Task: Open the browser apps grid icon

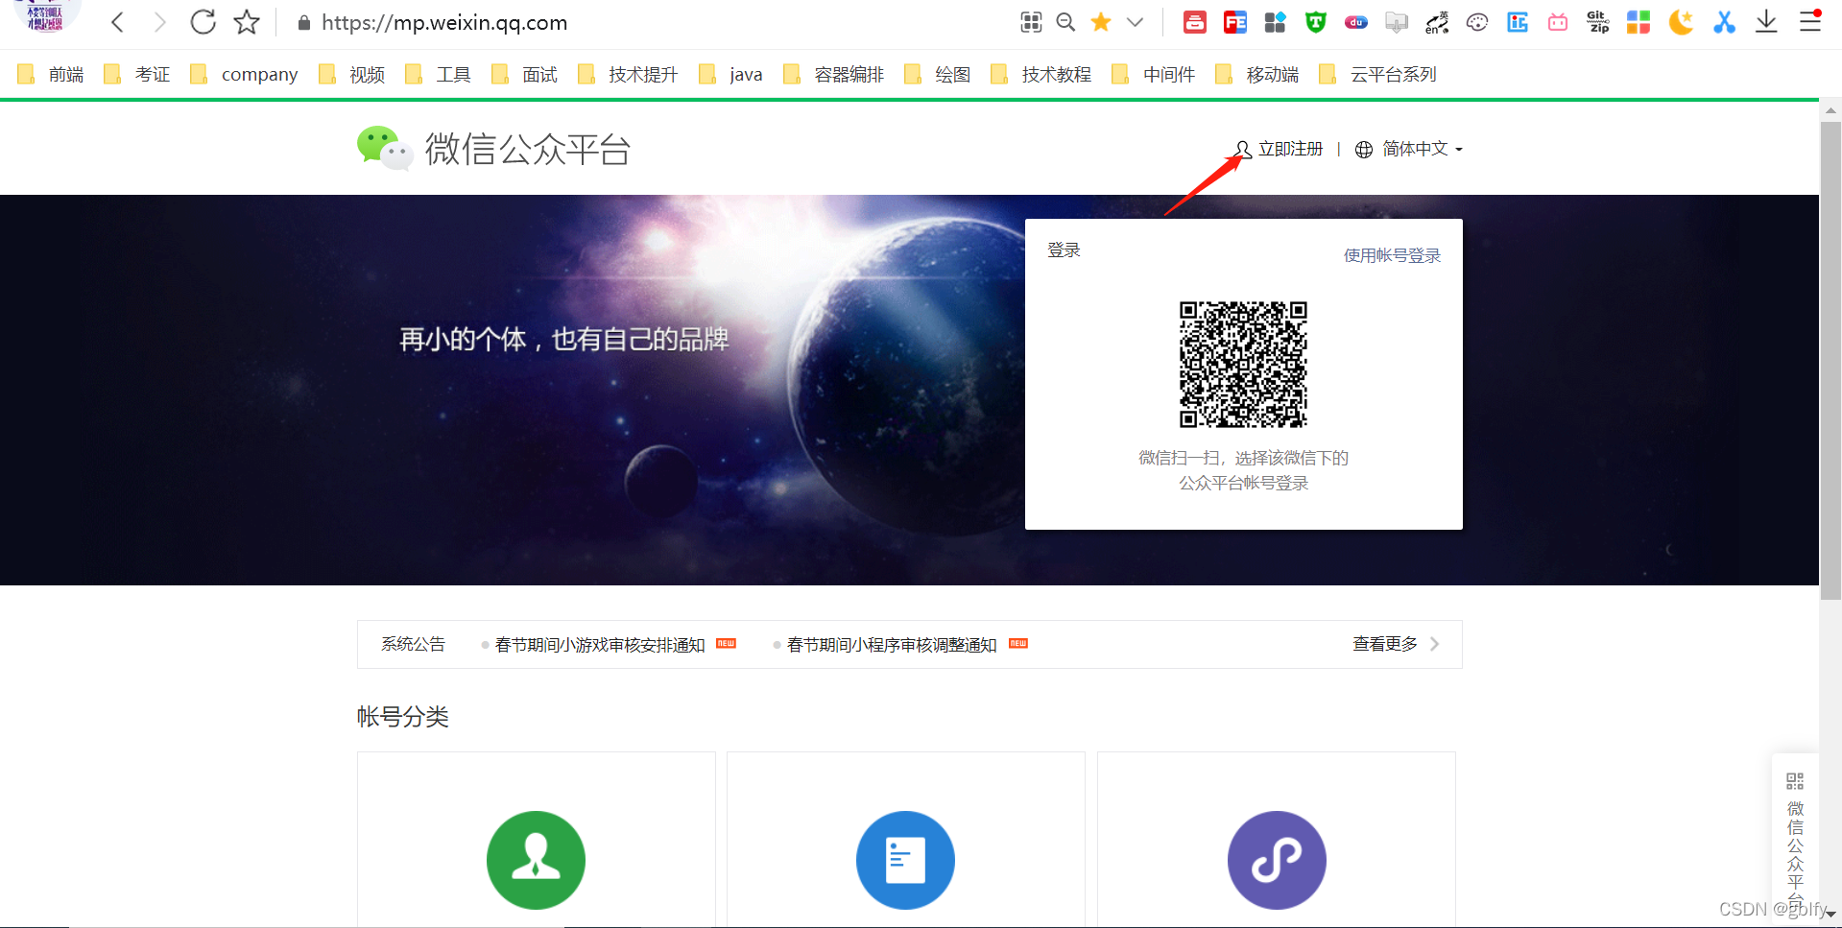Action: [x=1031, y=22]
